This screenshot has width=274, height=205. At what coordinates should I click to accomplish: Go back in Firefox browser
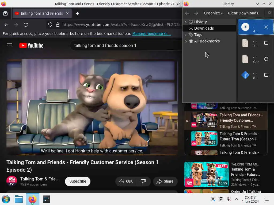[6, 25]
